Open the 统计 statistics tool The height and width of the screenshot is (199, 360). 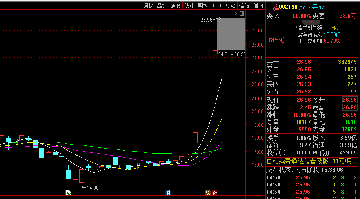189,6
